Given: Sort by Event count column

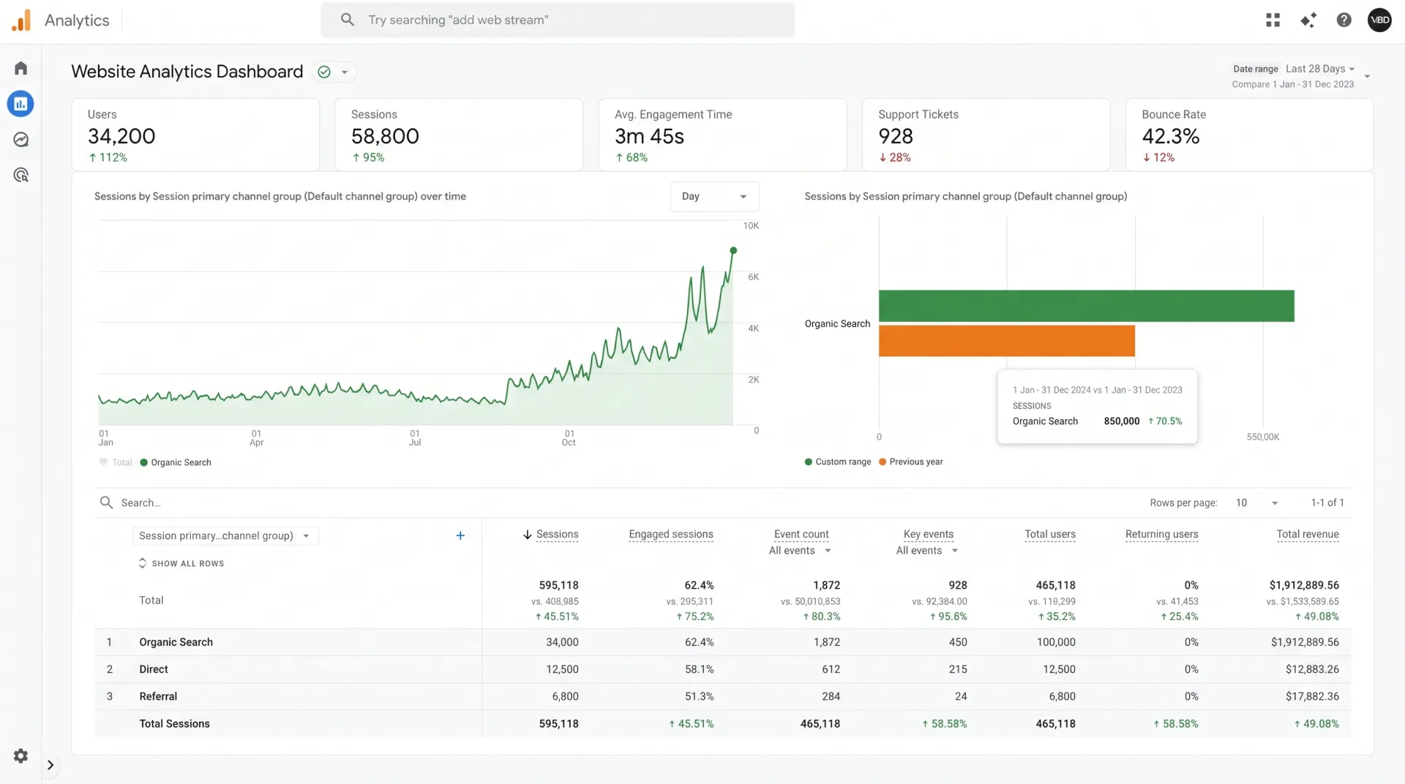Looking at the screenshot, I should pos(801,535).
